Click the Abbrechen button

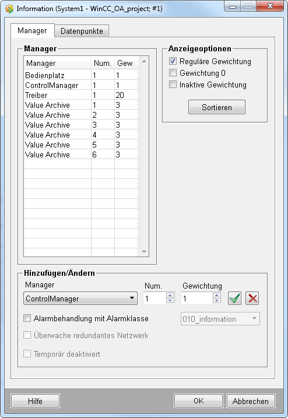[251, 401]
